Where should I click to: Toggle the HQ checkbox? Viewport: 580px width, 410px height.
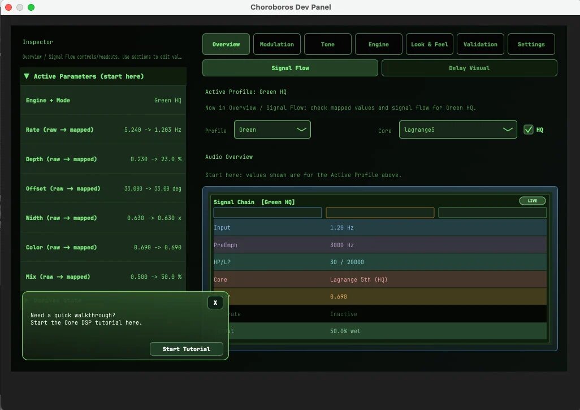click(528, 130)
